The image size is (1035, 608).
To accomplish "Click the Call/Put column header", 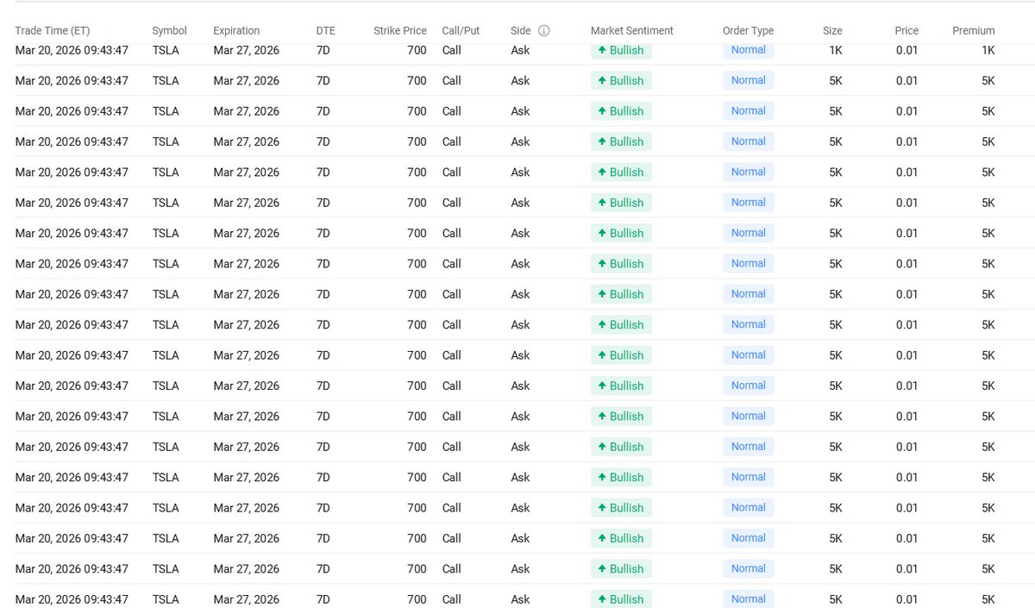I will click(461, 30).
